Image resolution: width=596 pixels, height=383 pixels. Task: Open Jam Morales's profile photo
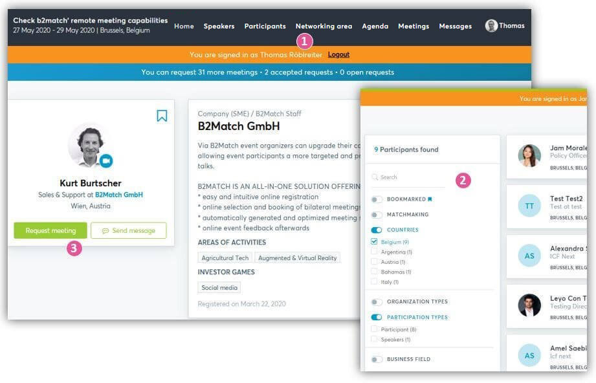[529, 155]
